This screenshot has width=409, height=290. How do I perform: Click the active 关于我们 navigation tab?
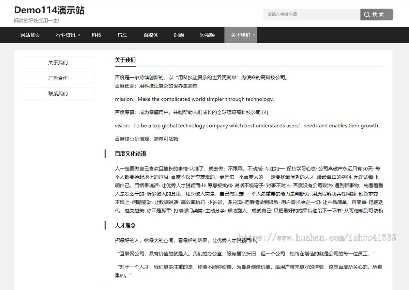(x=240, y=35)
